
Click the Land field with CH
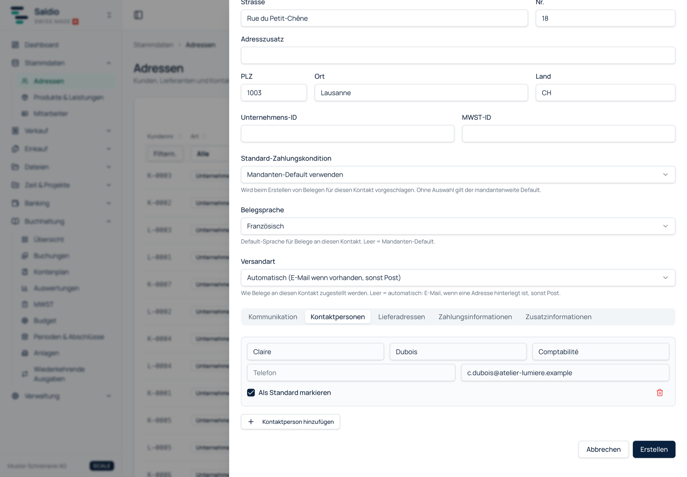605,93
